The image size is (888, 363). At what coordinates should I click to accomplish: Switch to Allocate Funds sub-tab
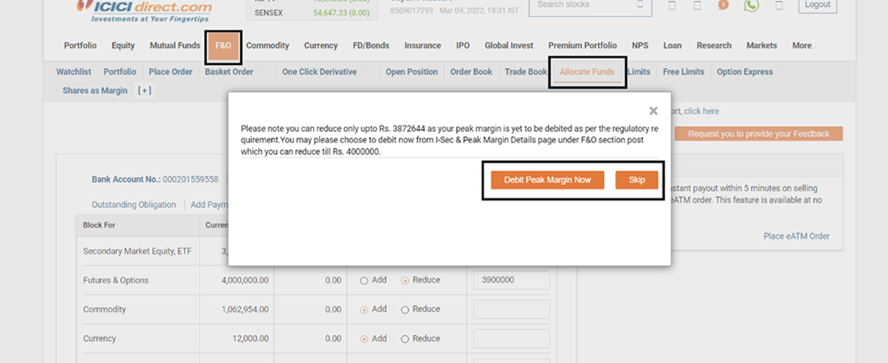587,72
